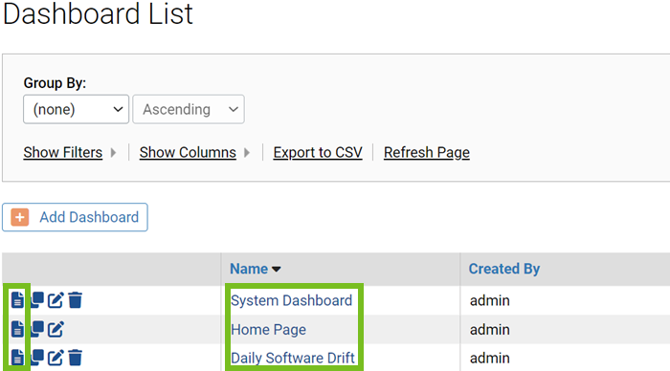This screenshot has width=670, height=371.
Task: Click the Group By label
Action: 55,83
